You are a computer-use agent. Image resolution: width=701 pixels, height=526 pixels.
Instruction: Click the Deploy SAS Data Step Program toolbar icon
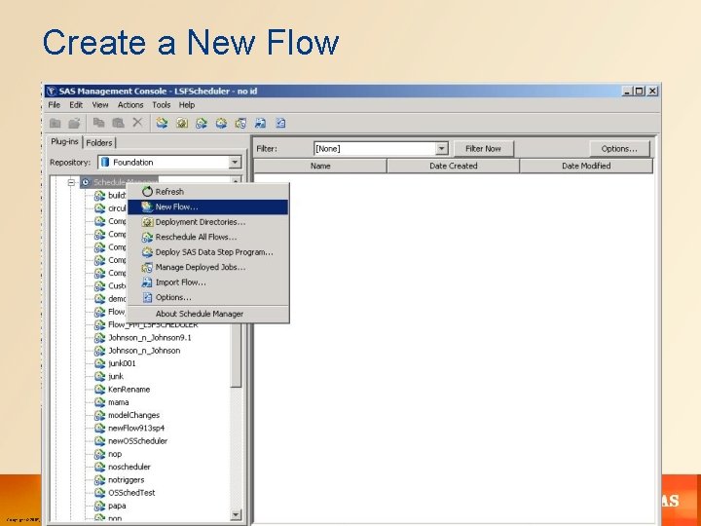pos(221,123)
